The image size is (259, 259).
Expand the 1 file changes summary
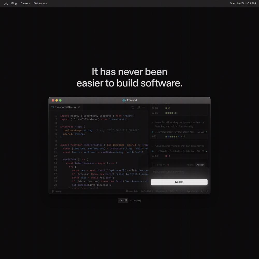point(155,165)
